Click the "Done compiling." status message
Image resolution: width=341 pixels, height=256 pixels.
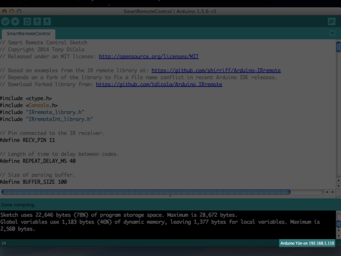[x=18, y=205]
